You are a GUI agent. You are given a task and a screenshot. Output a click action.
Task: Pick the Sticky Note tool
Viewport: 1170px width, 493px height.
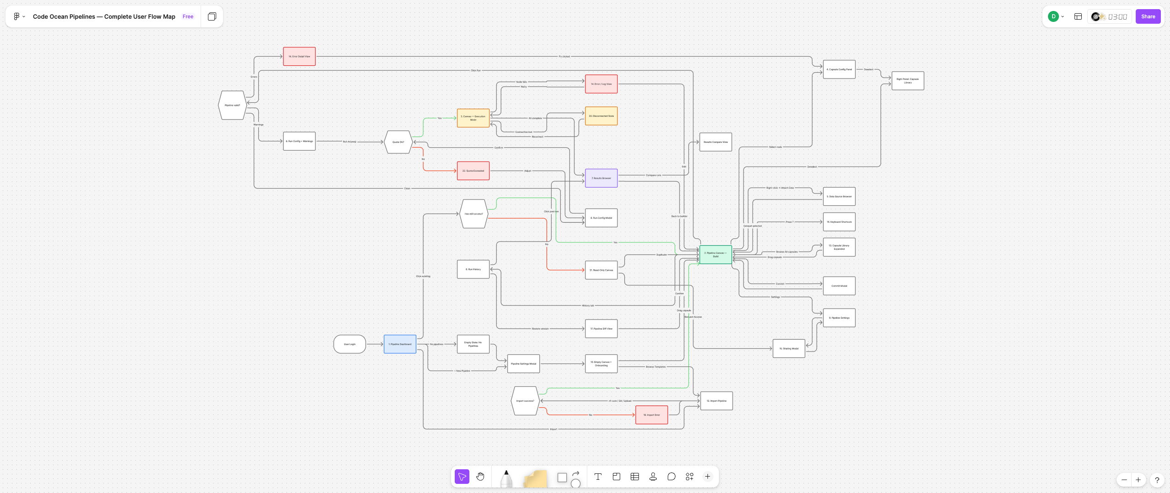535,478
